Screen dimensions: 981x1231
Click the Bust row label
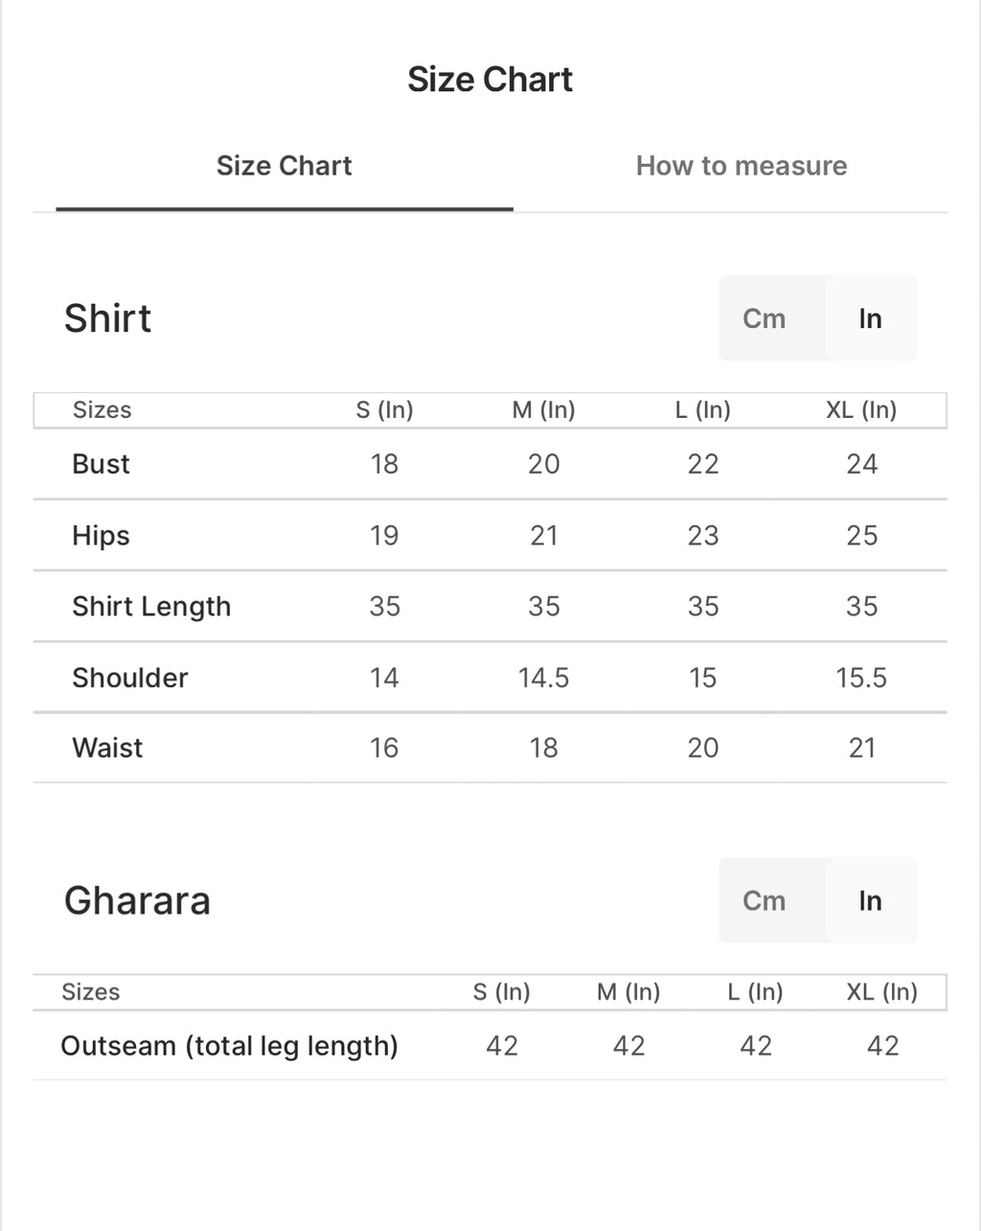click(101, 464)
